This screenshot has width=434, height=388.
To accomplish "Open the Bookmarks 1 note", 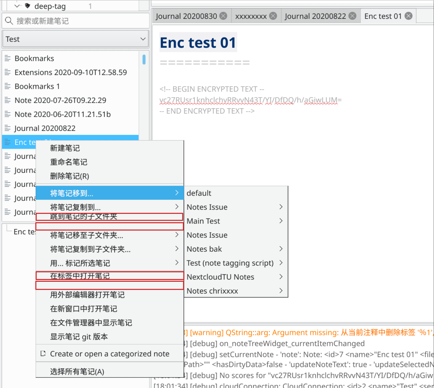I will coord(70,86).
